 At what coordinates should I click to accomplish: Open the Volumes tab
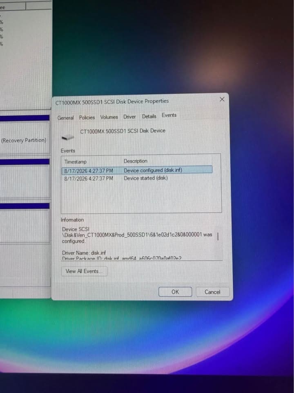pos(109,117)
